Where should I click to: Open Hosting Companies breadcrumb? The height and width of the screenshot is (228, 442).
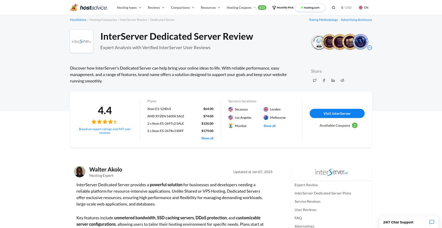click(103, 20)
